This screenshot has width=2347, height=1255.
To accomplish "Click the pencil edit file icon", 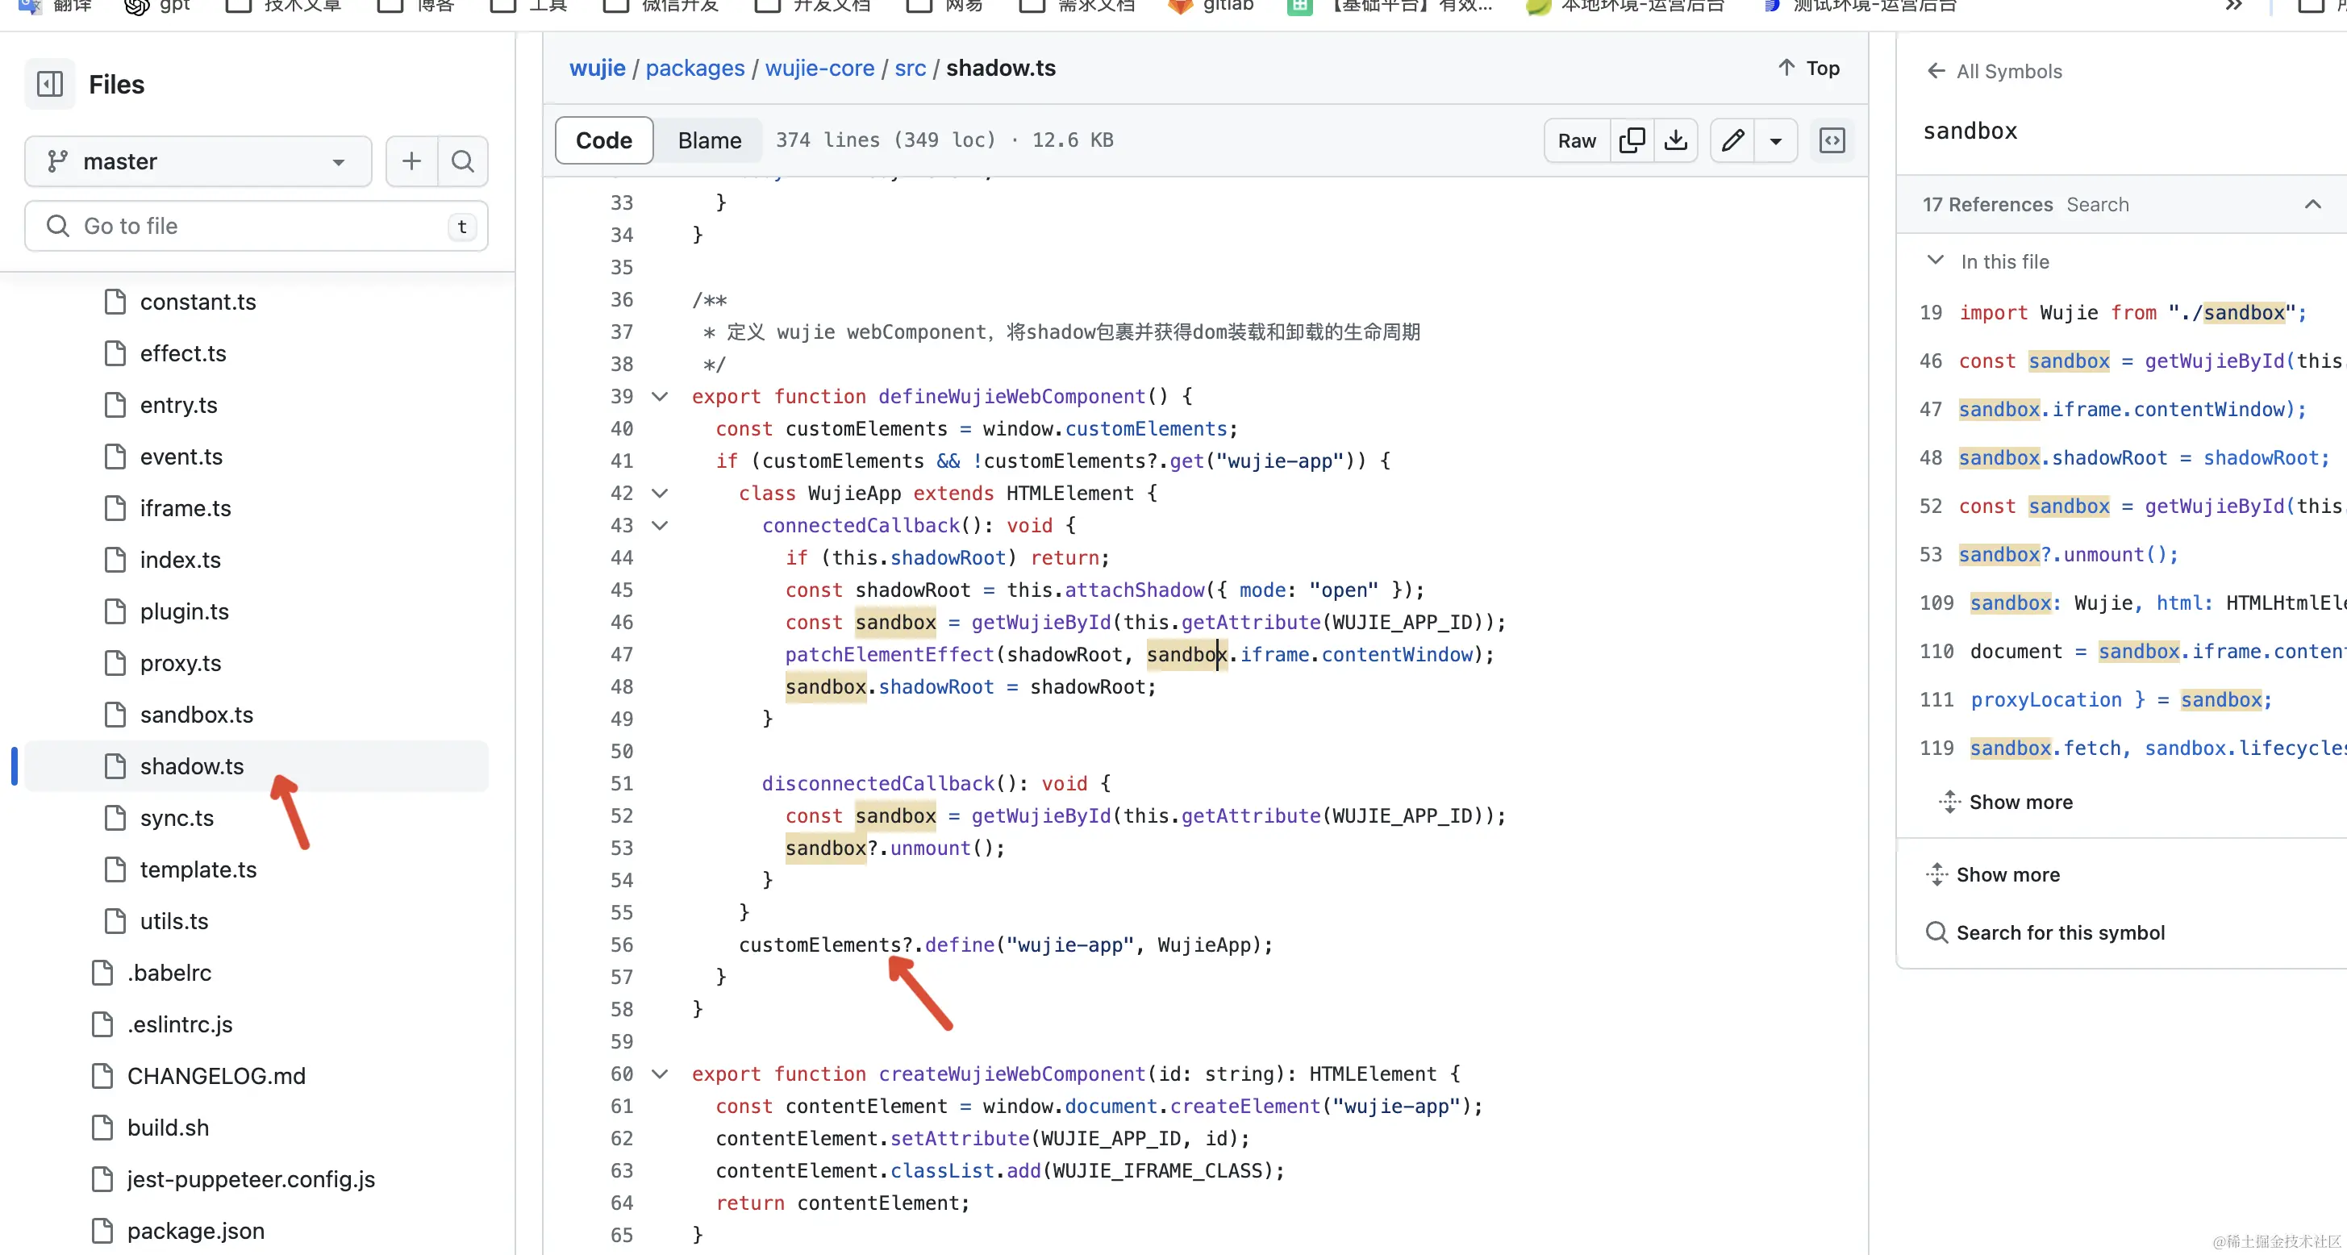I will point(1732,140).
